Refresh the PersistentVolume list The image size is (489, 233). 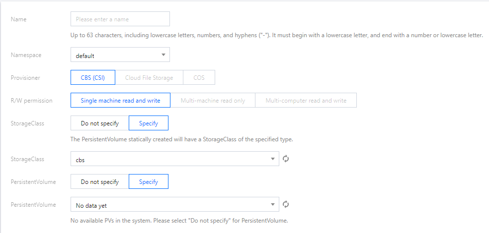click(x=286, y=204)
